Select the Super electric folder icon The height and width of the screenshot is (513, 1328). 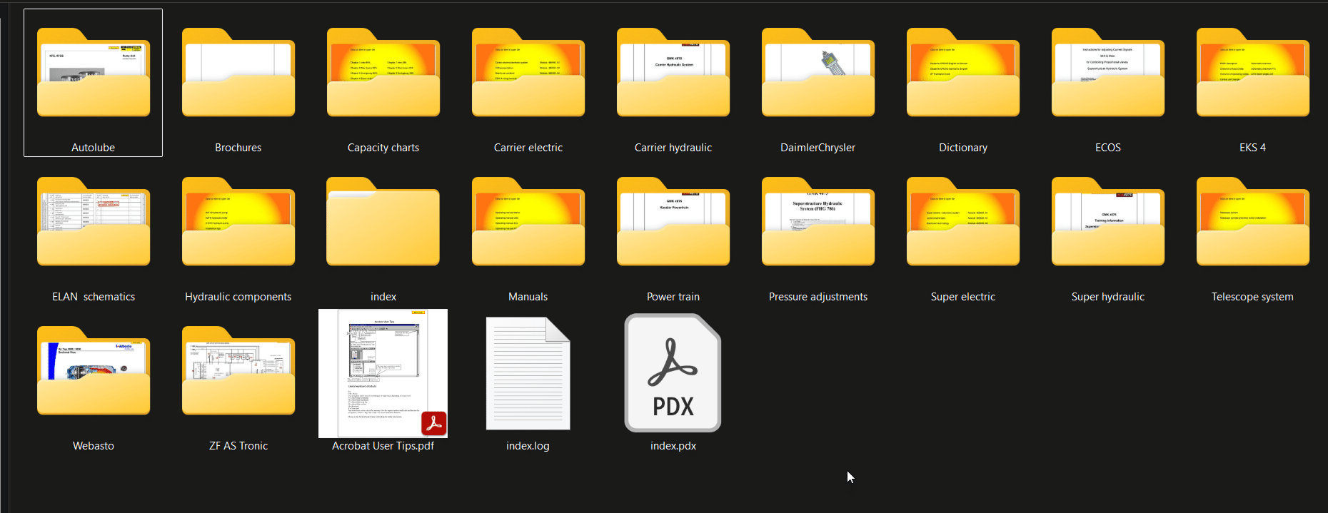[963, 221]
